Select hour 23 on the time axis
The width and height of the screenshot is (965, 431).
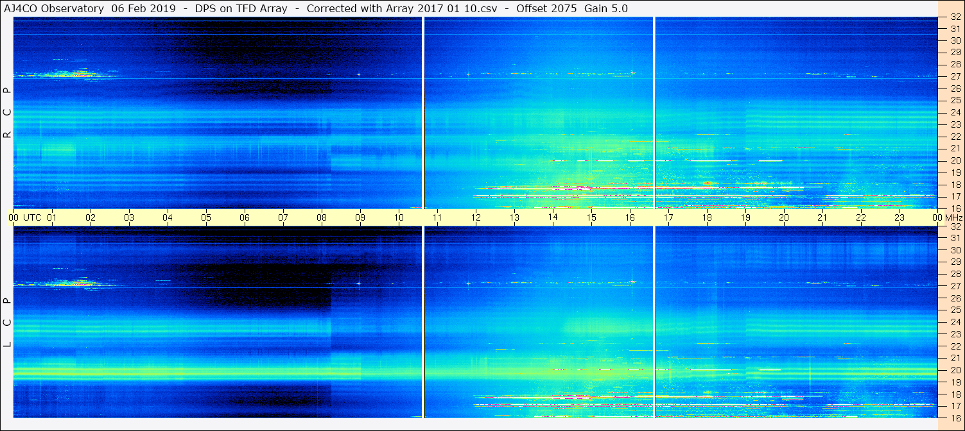tap(900, 217)
